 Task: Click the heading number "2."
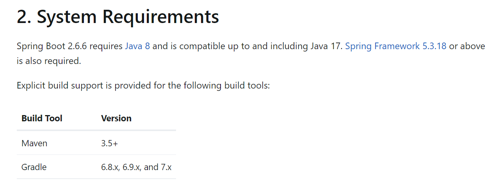click(24, 18)
